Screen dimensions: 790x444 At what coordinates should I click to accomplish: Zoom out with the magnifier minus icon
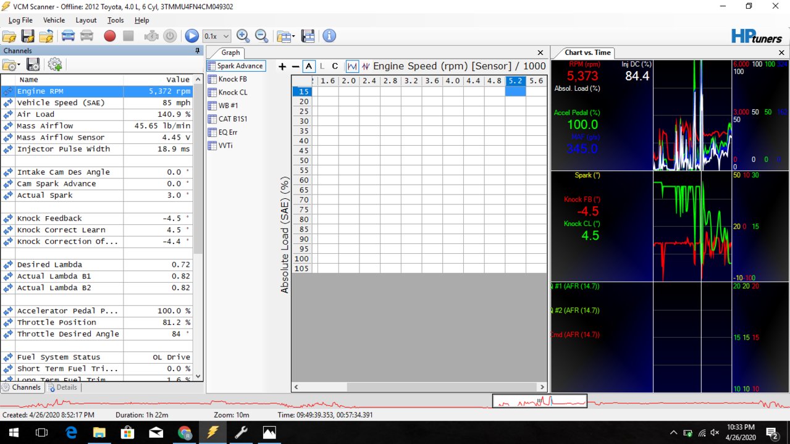point(261,36)
